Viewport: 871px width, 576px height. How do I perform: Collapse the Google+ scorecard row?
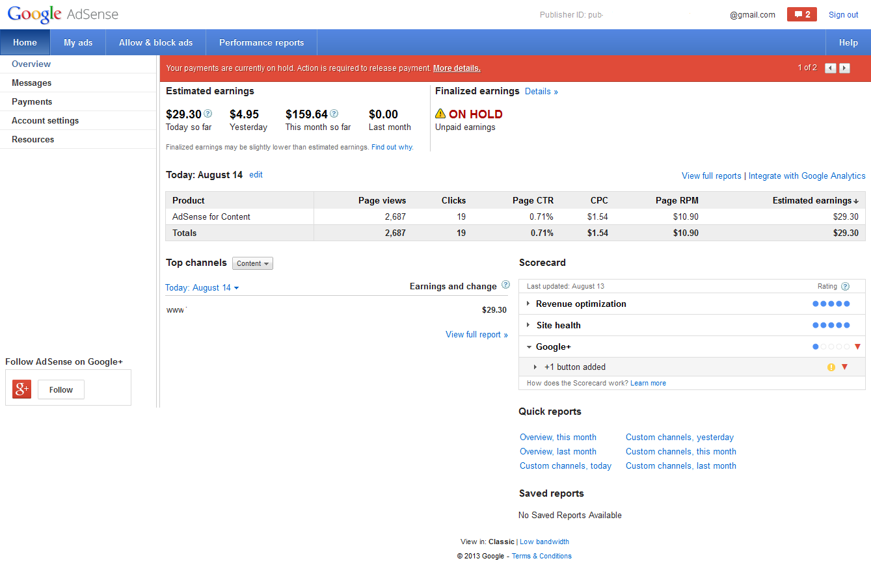[x=529, y=347]
